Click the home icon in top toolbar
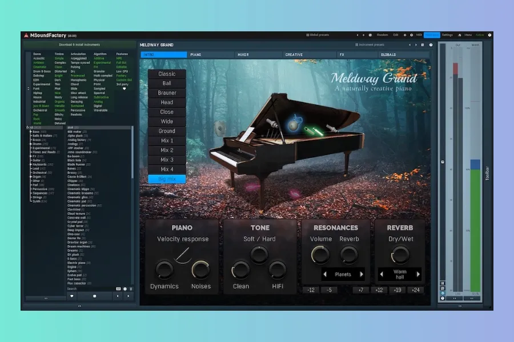 point(459,35)
